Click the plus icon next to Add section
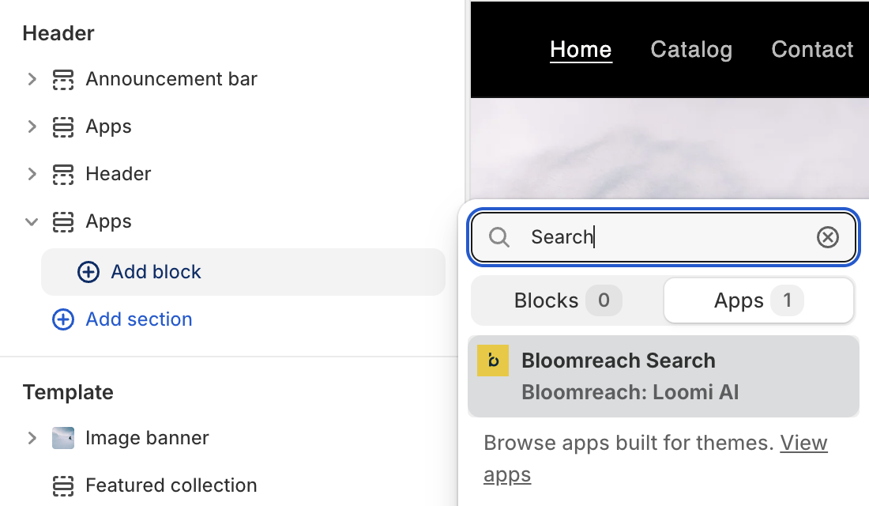The height and width of the screenshot is (506, 869). click(62, 319)
